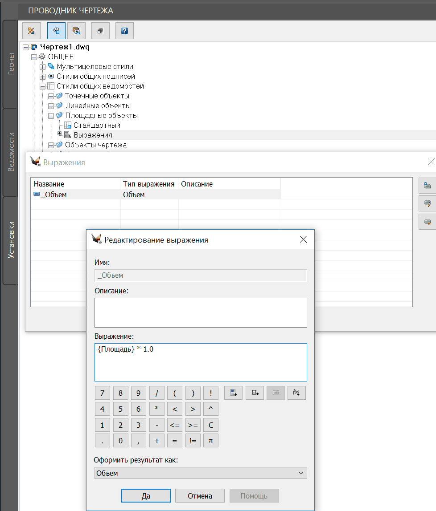Collapse the 'Площадные объекты' tree node
436x511 pixels.
coord(51,116)
